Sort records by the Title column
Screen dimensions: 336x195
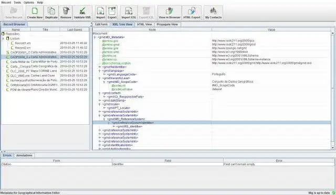point(45,29)
